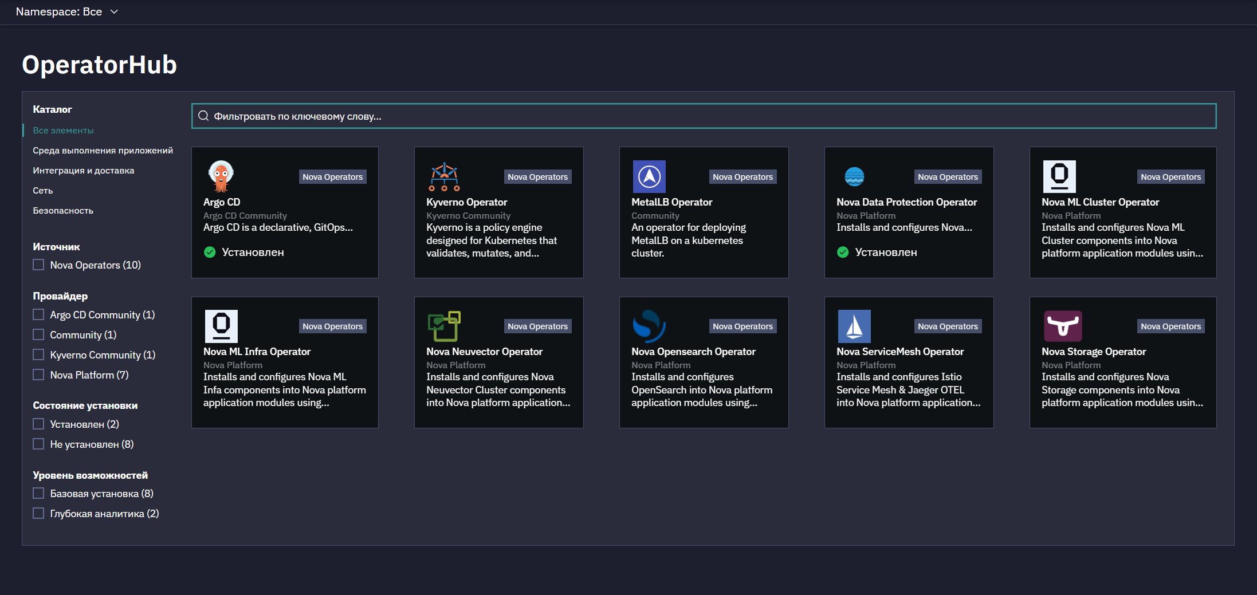
Task: Open the MetalLB Operator card title
Action: pyautogui.click(x=671, y=202)
